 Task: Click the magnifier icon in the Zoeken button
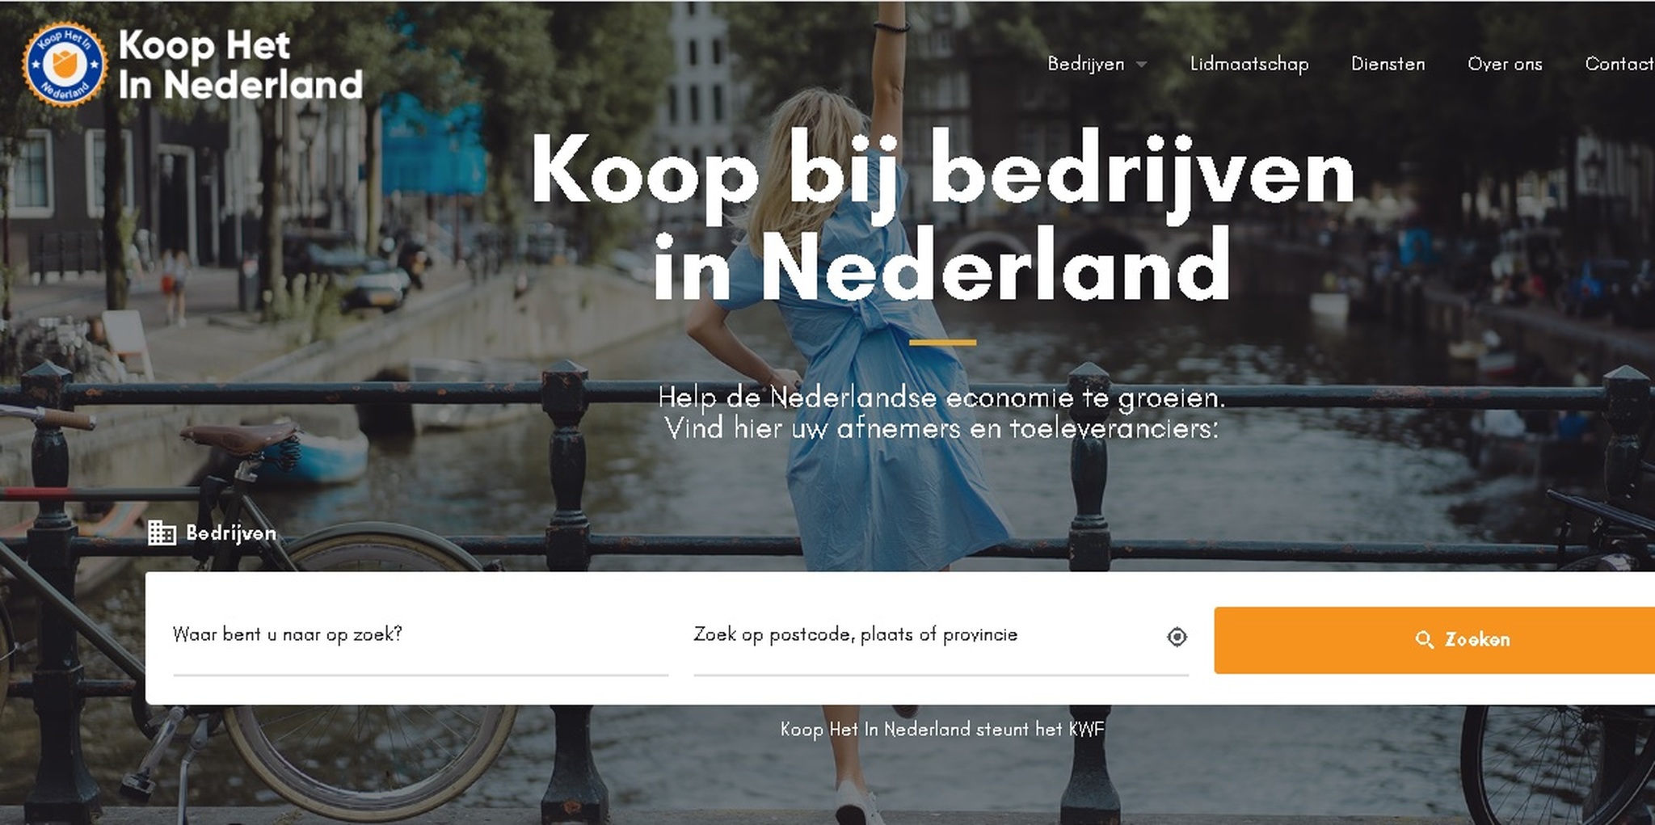(1425, 640)
